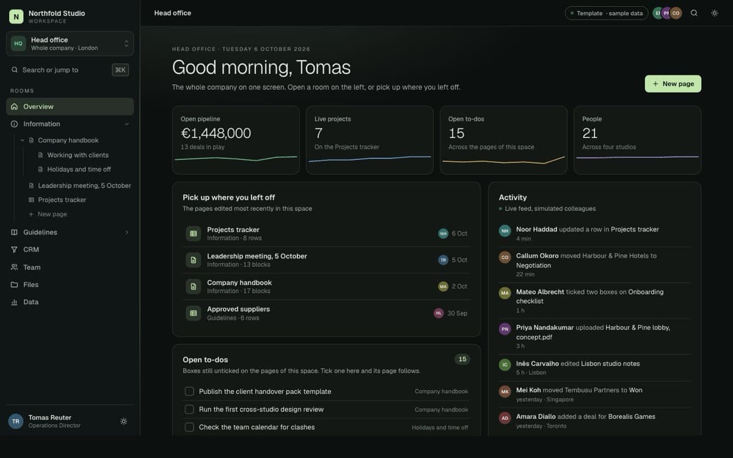Click the info icon next to Information
This screenshot has width=733, height=458.
click(14, 124)
